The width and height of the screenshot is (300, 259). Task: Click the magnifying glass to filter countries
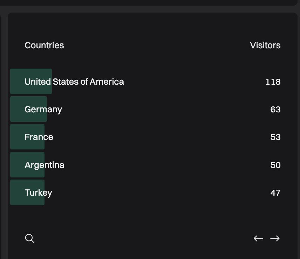click(30, 238)
